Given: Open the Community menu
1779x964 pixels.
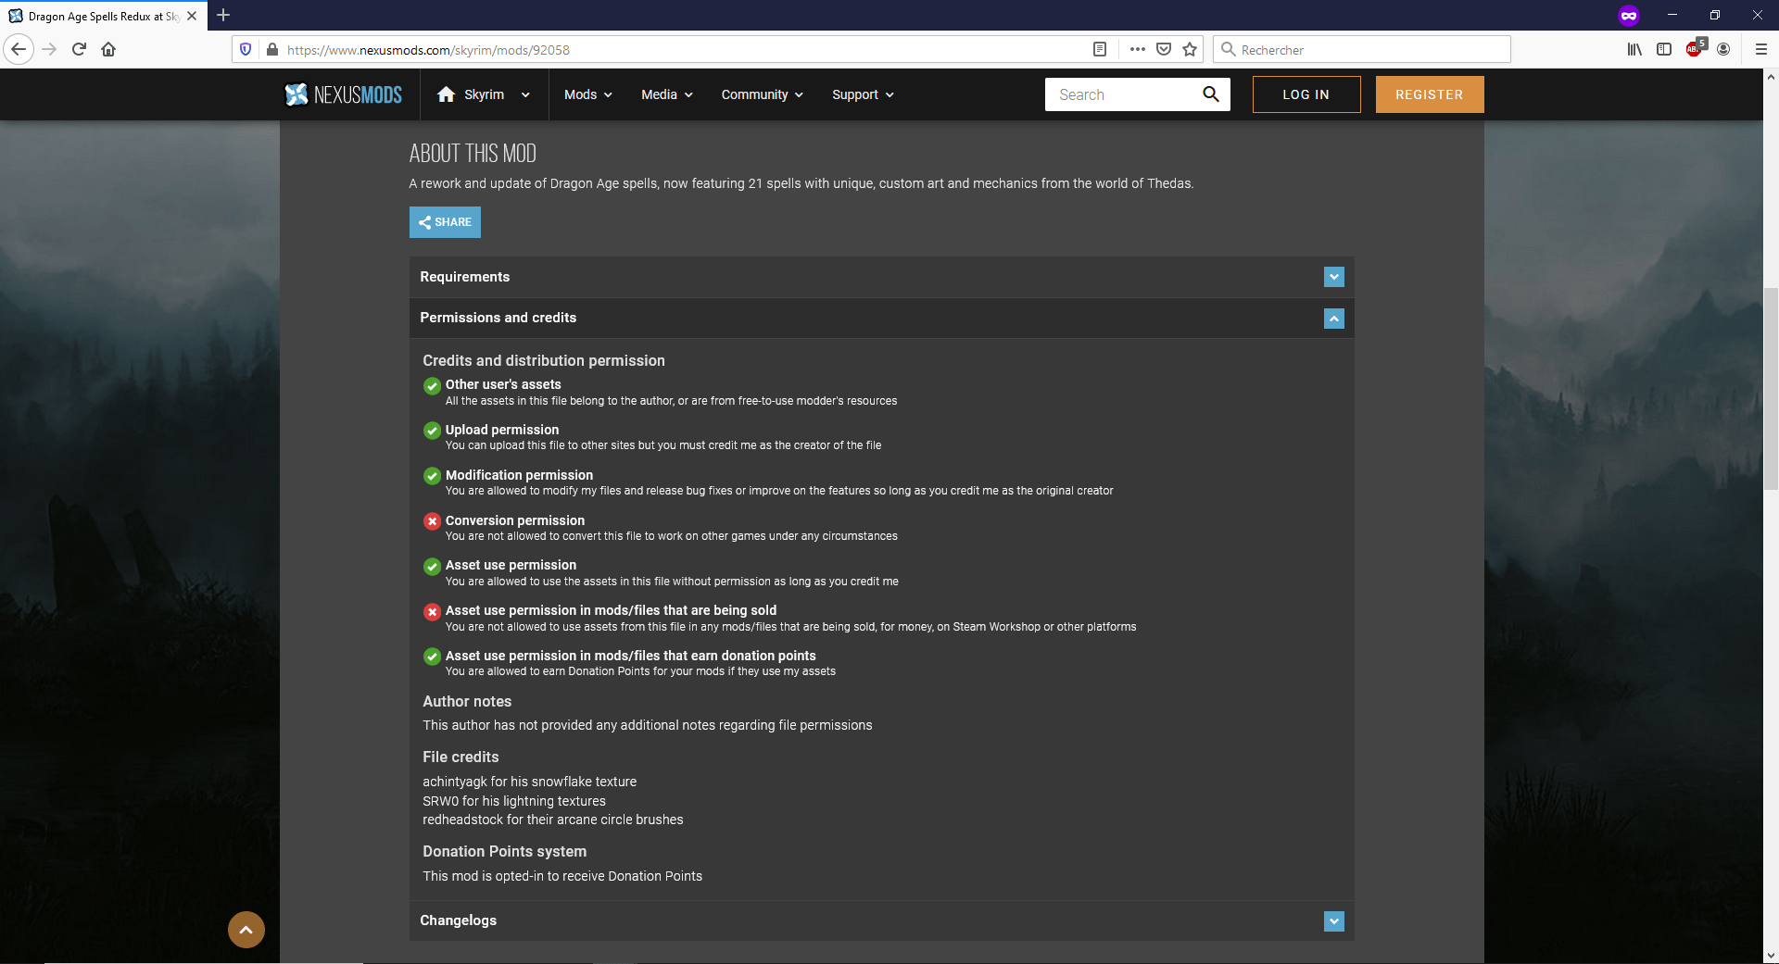Looking at the screenshot, I should pyautogui.click(x=762, y=94).
